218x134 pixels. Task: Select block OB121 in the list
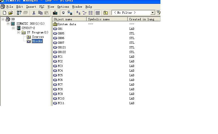[62, 47]
